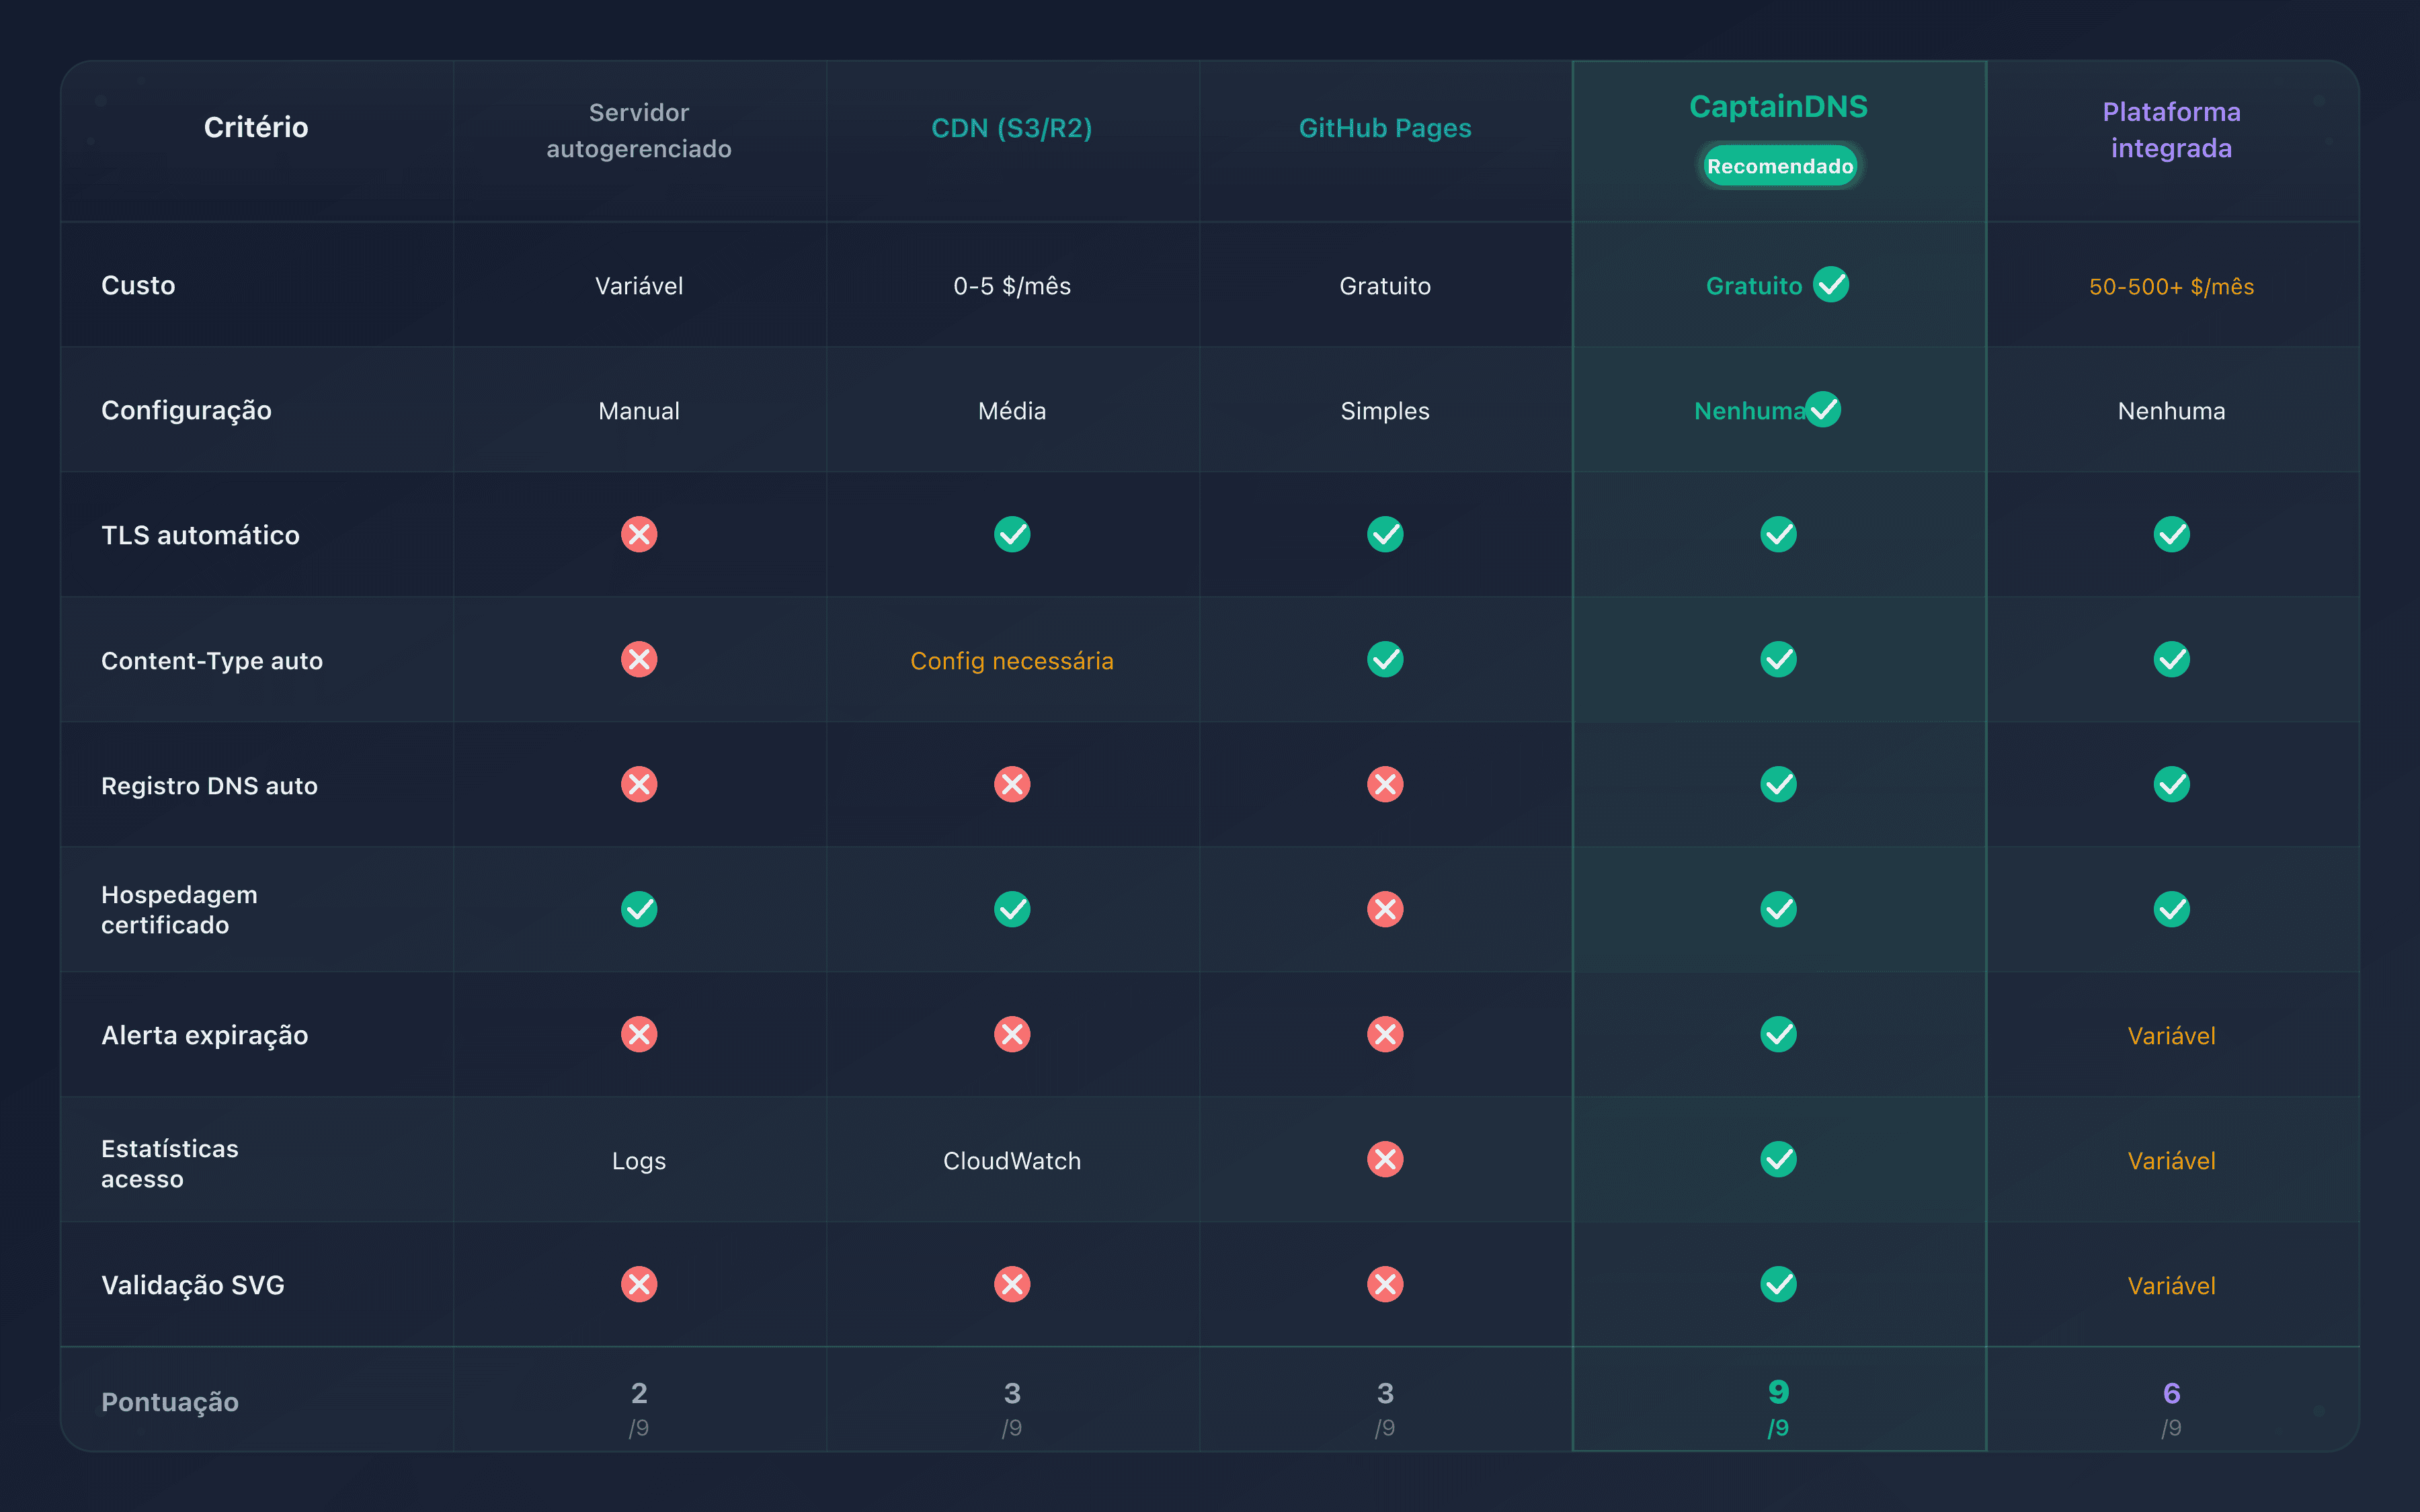
Task: Click the green check for Hospedagem certificado under Plataforma integrada
Action: [x=2171, y=909]
